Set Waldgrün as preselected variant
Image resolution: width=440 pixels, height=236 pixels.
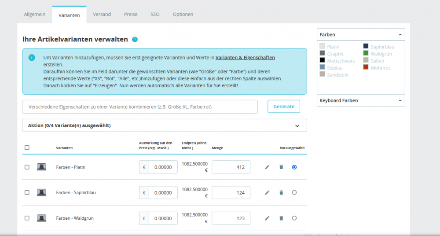click(294, 218)
